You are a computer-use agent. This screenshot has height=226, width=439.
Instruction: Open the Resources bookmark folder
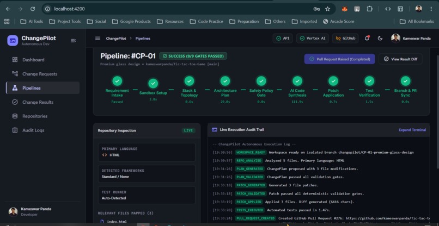(170, 21)
